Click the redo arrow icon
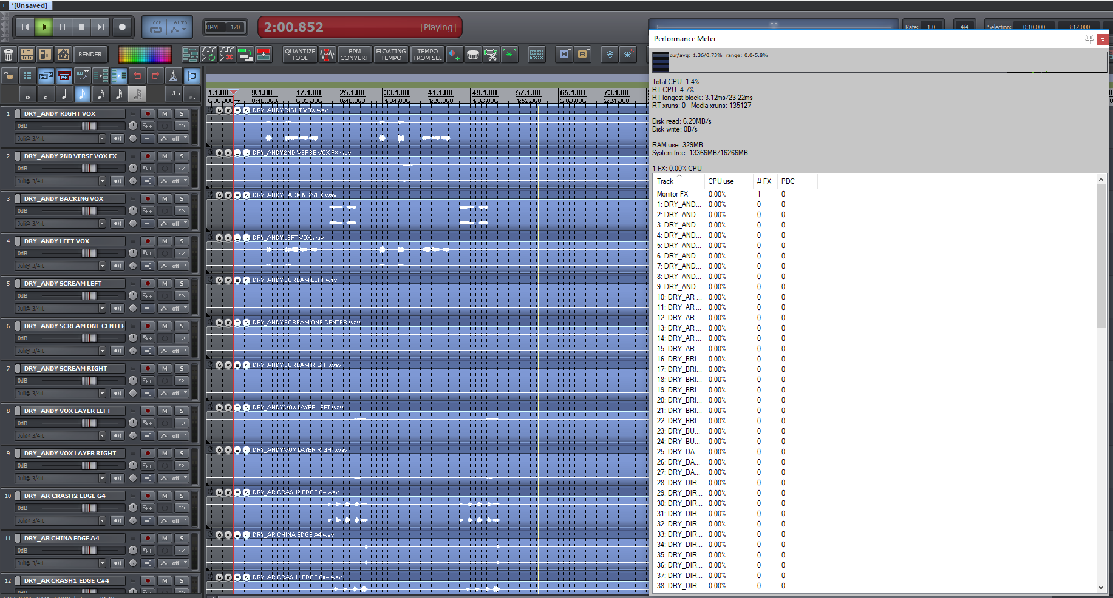Image resolution: width=1113 pixels, height=598 pixels. [x=155, y=76]
